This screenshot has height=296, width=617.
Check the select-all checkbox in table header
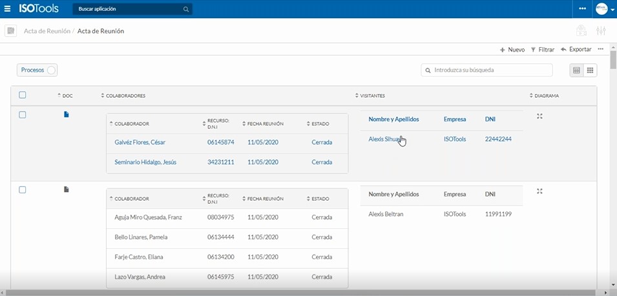click(x=23, y=95)
